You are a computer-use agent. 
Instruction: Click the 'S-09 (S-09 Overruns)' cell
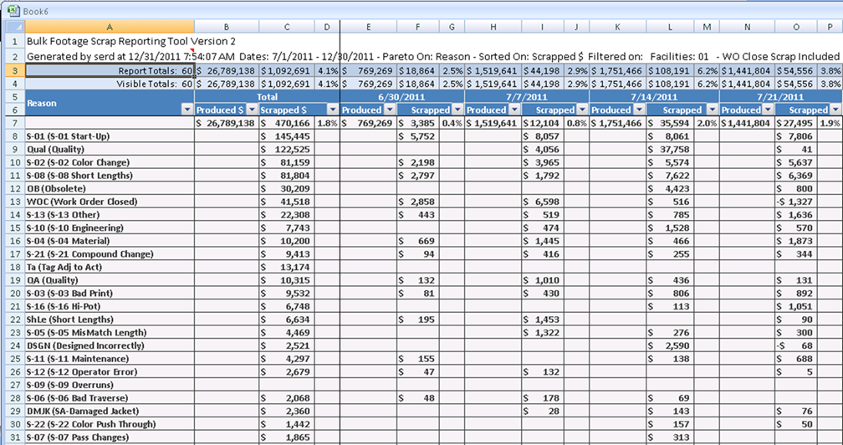click(110, 385)
